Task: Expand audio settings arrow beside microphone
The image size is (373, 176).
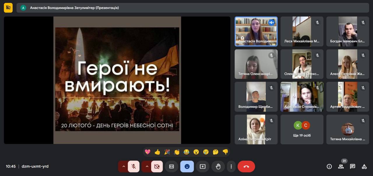Action: tap(124, 166)
